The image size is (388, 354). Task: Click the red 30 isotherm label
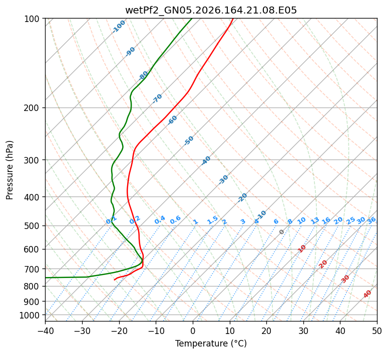(345, 279)
